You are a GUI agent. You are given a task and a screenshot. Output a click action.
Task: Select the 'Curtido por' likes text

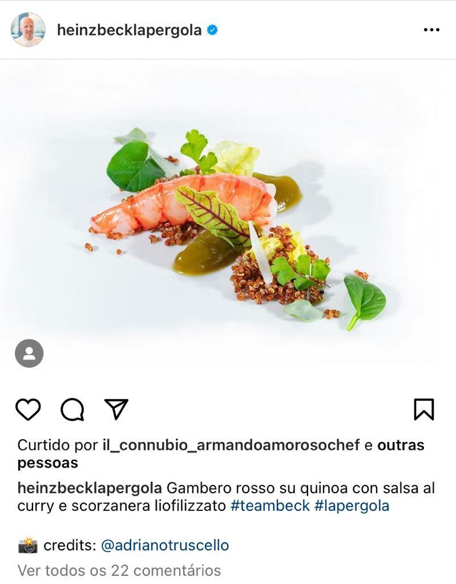[58, 445]
